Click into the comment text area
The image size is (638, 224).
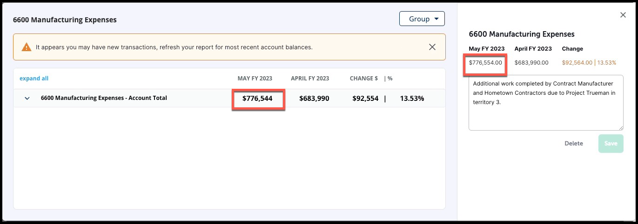(x=546, y=103)
